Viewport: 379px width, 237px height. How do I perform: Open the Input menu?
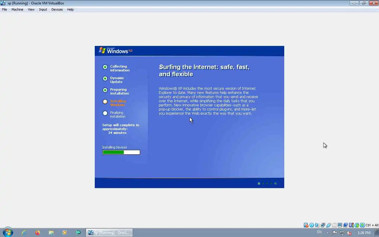[x=43, y=9]
